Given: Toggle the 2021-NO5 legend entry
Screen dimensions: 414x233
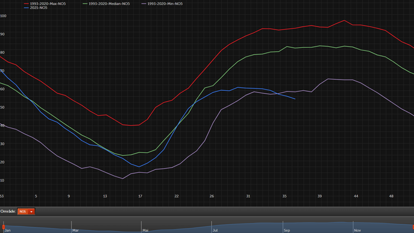Looking at the screenshot, I should (35, 8).
